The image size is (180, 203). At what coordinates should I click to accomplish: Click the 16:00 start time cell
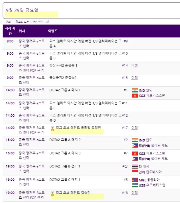click(10, 153)
